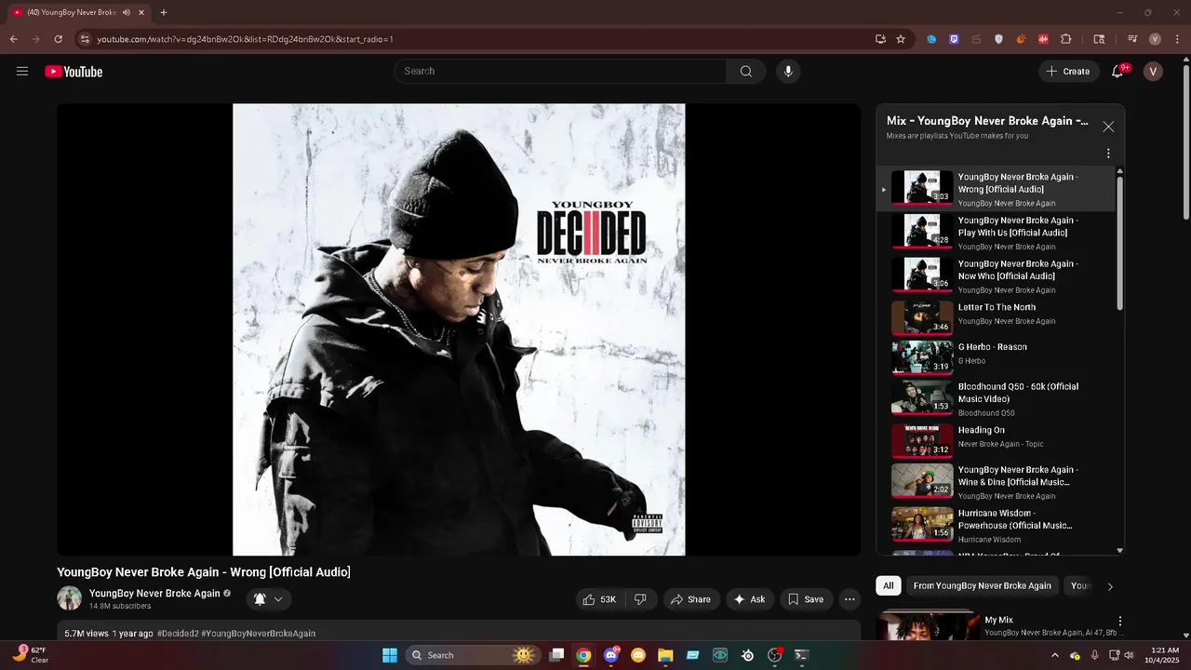Open the red waveform extension icon
The image size is (1191, 670).
(x=1044, y=39)
